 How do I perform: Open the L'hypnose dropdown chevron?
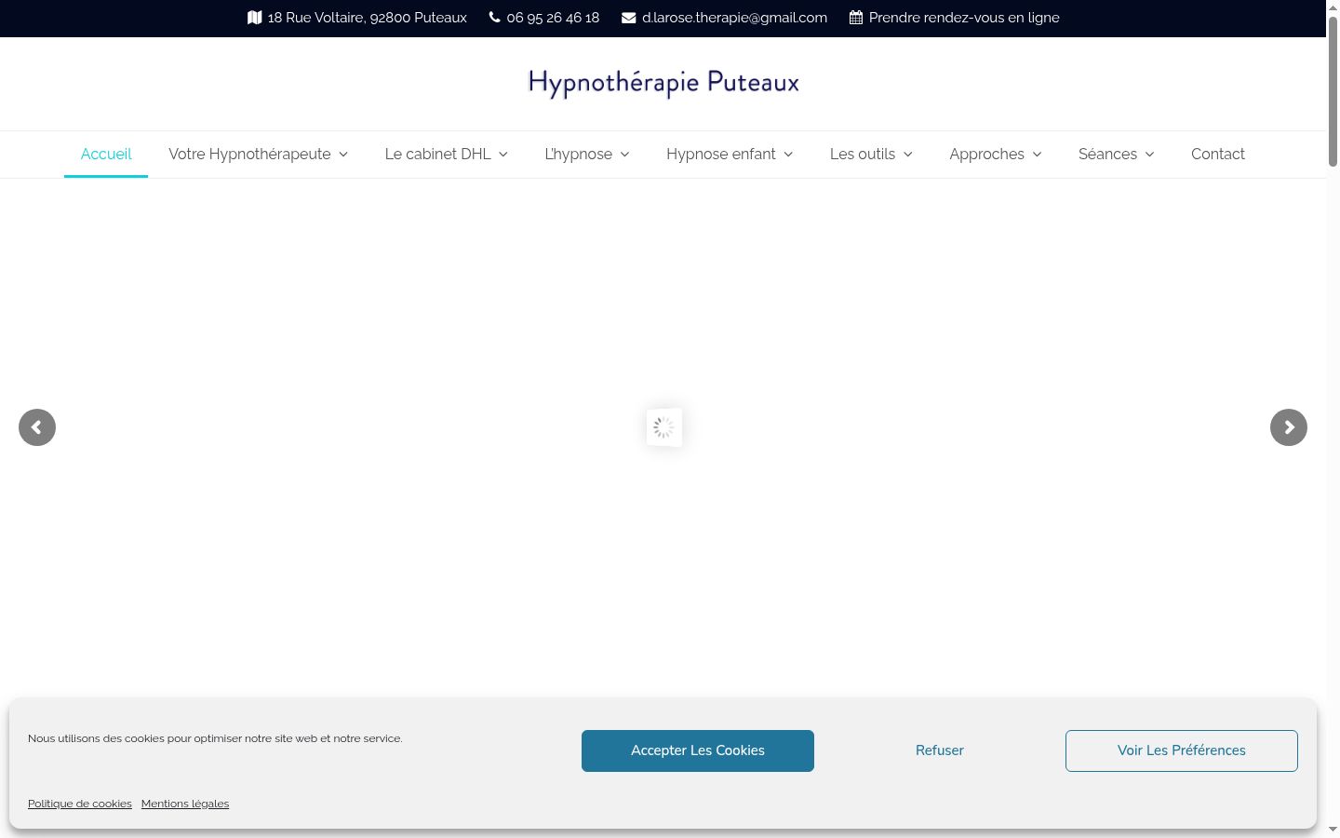point(625,155)
